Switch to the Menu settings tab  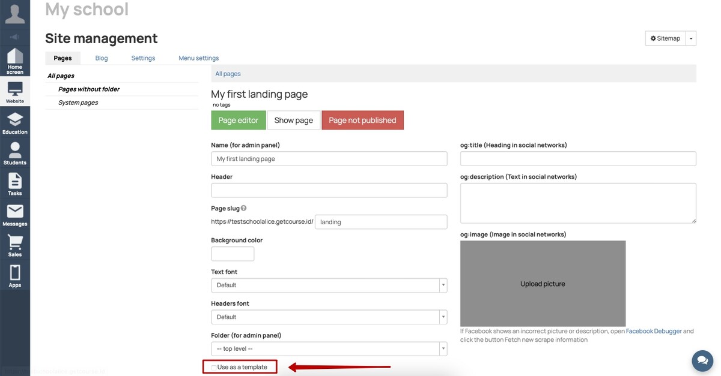198,58
